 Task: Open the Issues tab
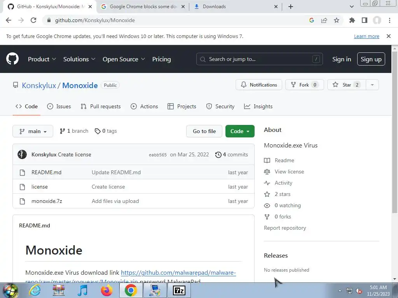coord(59,106)
